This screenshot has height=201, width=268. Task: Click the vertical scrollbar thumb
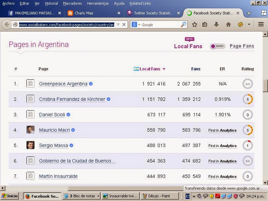coord(265,86)
